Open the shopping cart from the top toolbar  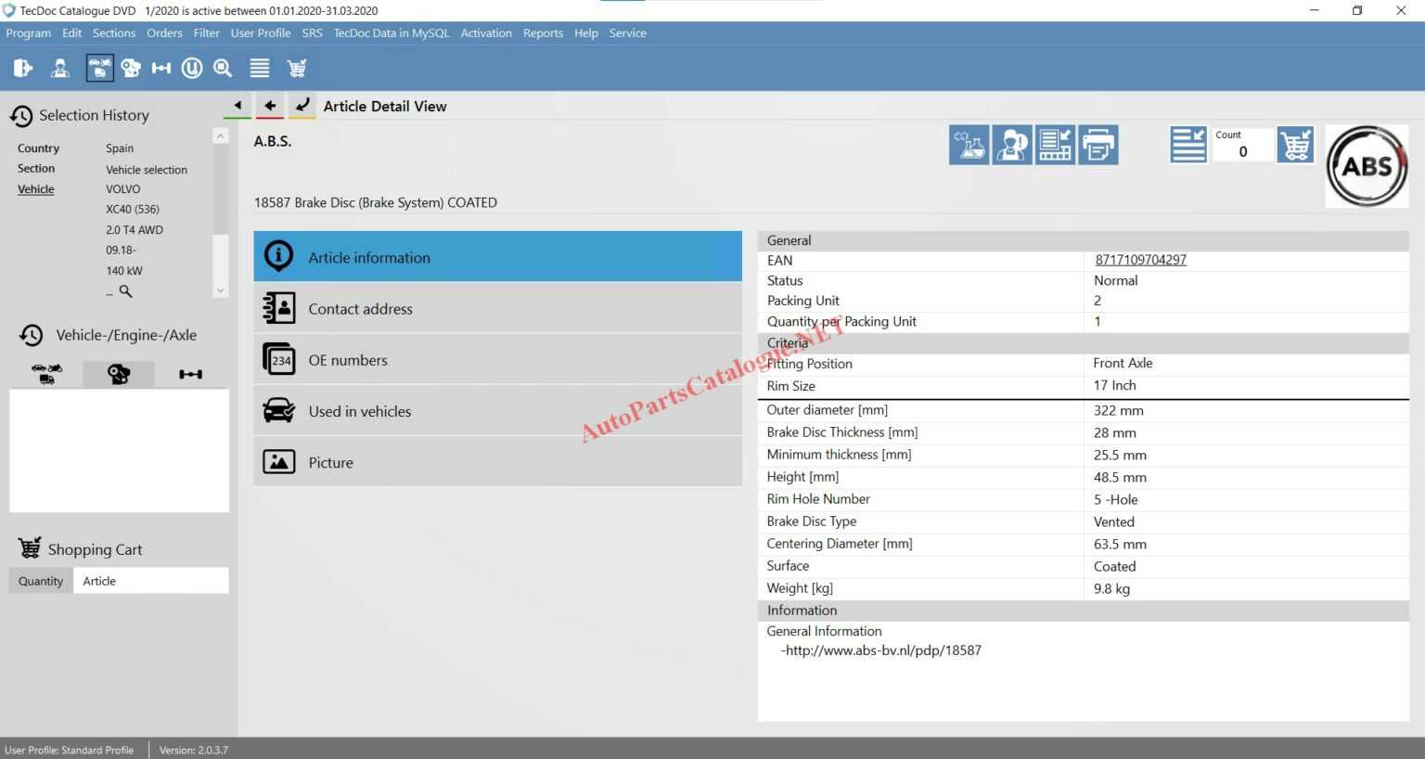point(296,67)
